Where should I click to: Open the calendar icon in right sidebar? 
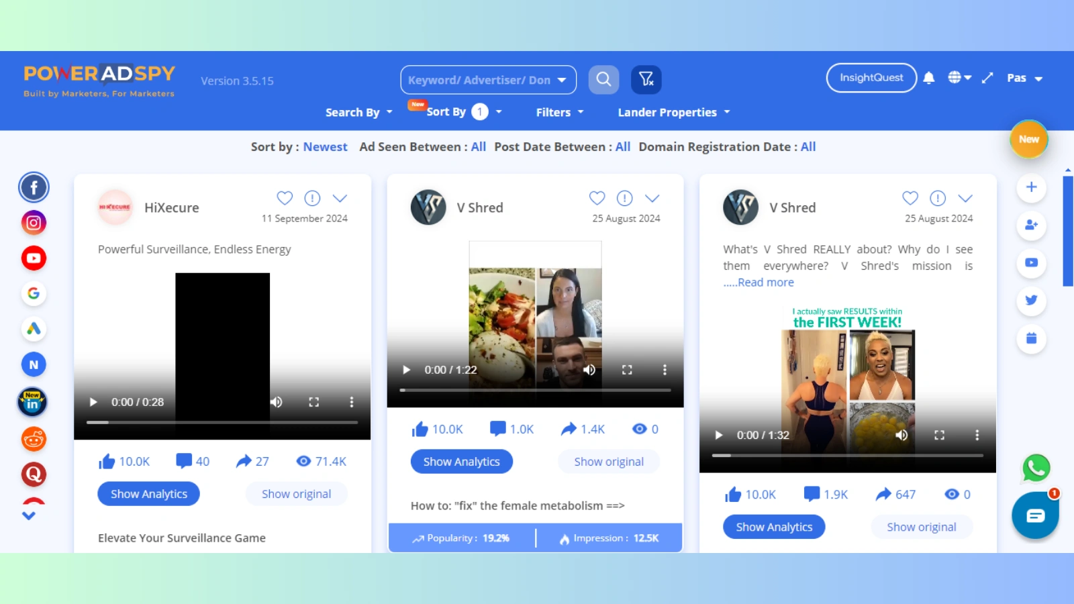pos(1032,338)
